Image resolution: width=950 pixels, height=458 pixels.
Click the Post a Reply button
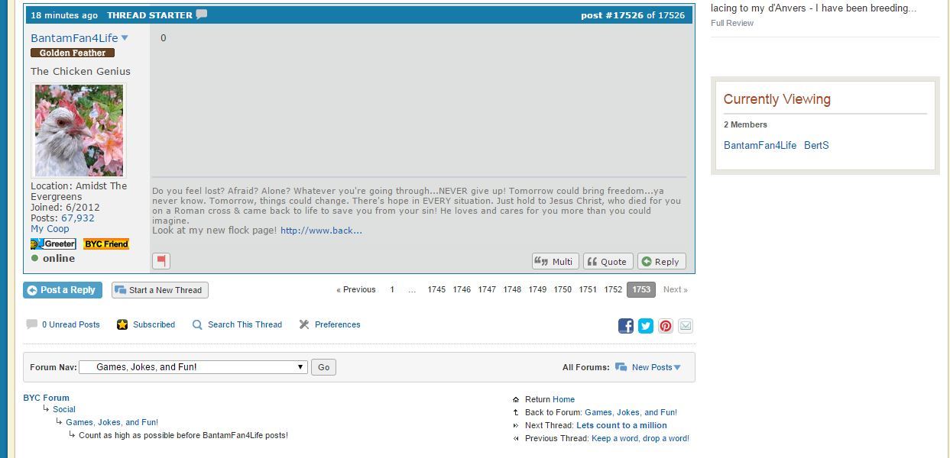pos(63,290)
